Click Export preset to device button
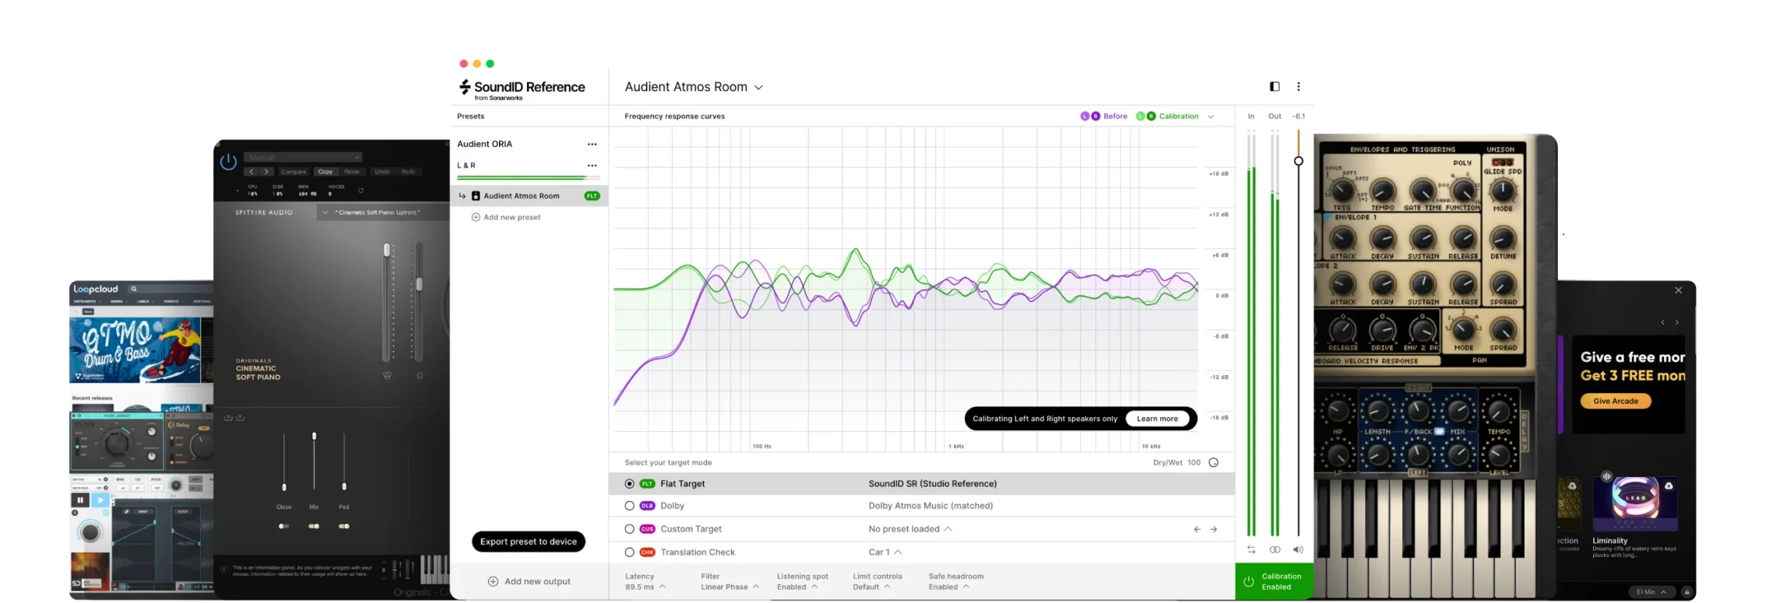This screenshot has height=603, width=1769. 529,542
